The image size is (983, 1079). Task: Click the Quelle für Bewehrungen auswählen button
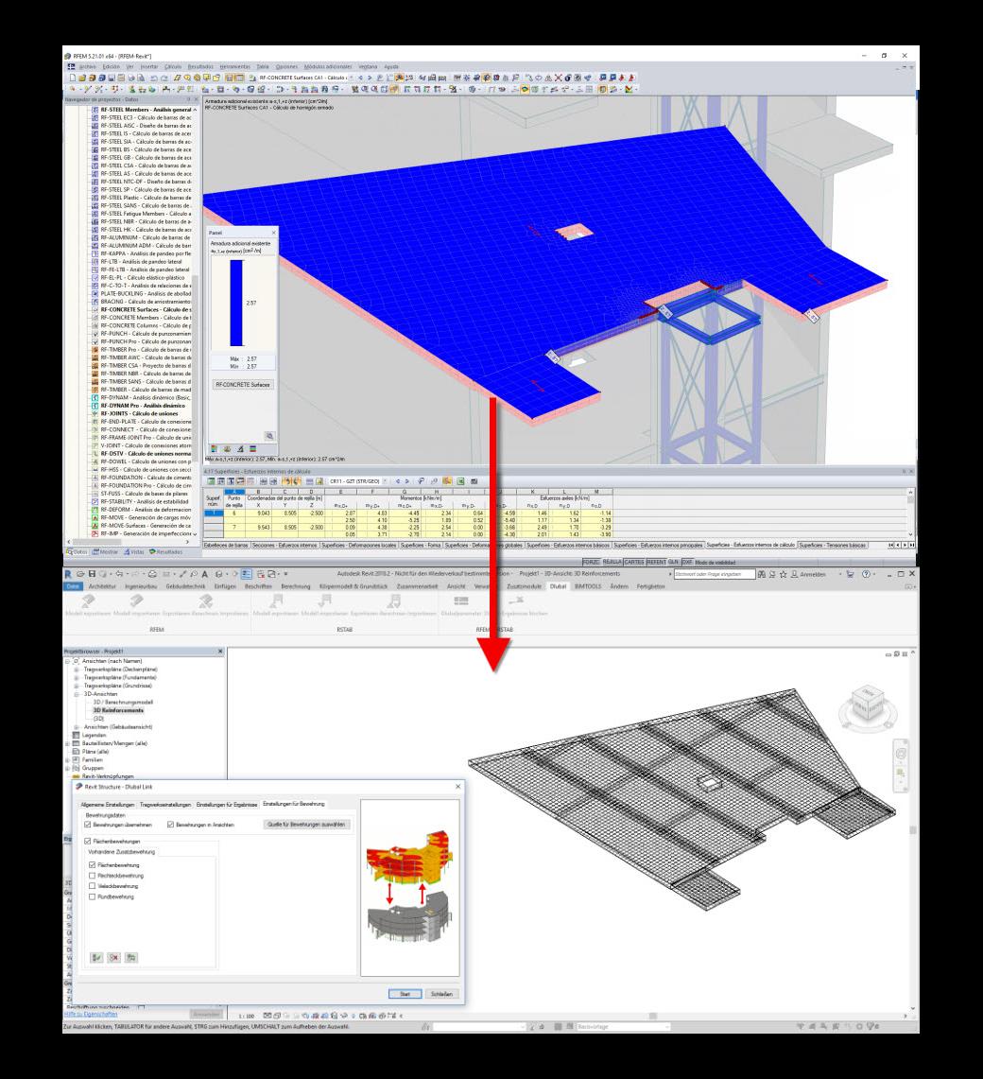point(306,826)
